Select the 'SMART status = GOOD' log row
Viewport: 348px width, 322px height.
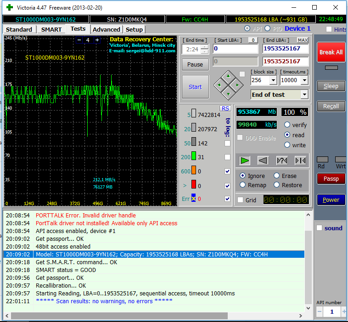(x=154, y=270)
